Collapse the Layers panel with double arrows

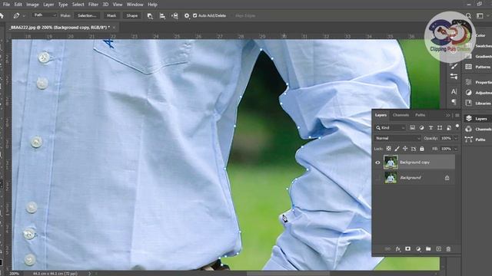click(447, 115)
